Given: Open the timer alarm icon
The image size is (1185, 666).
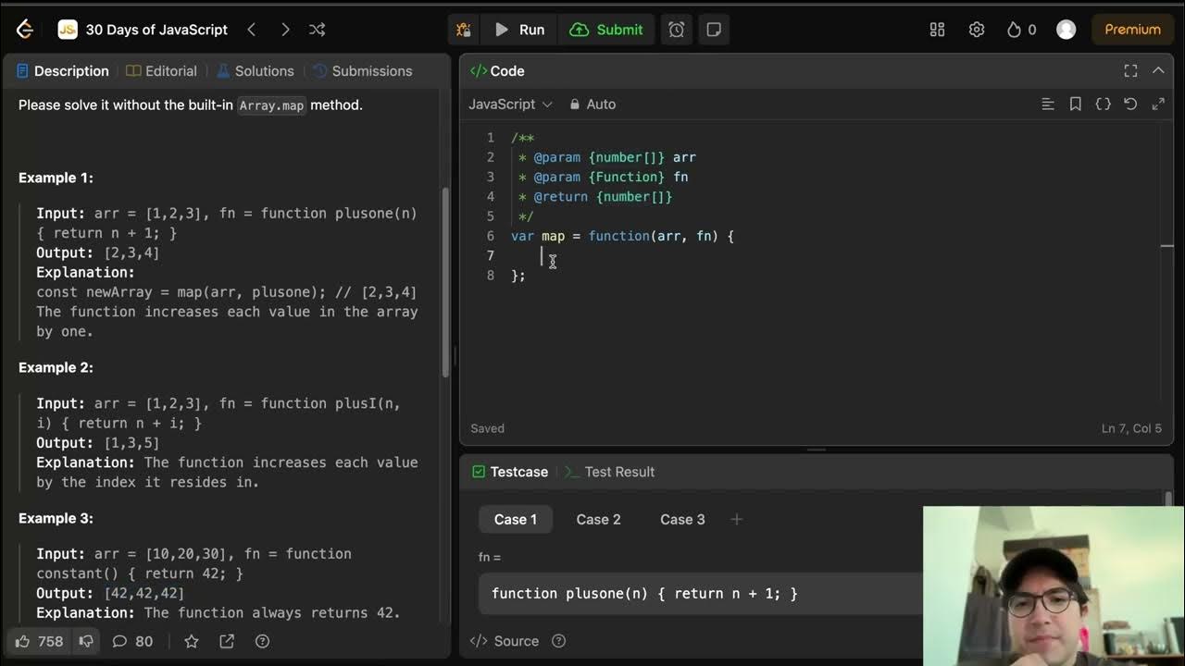Looking at the screenshot, I should tap(677, 30).
